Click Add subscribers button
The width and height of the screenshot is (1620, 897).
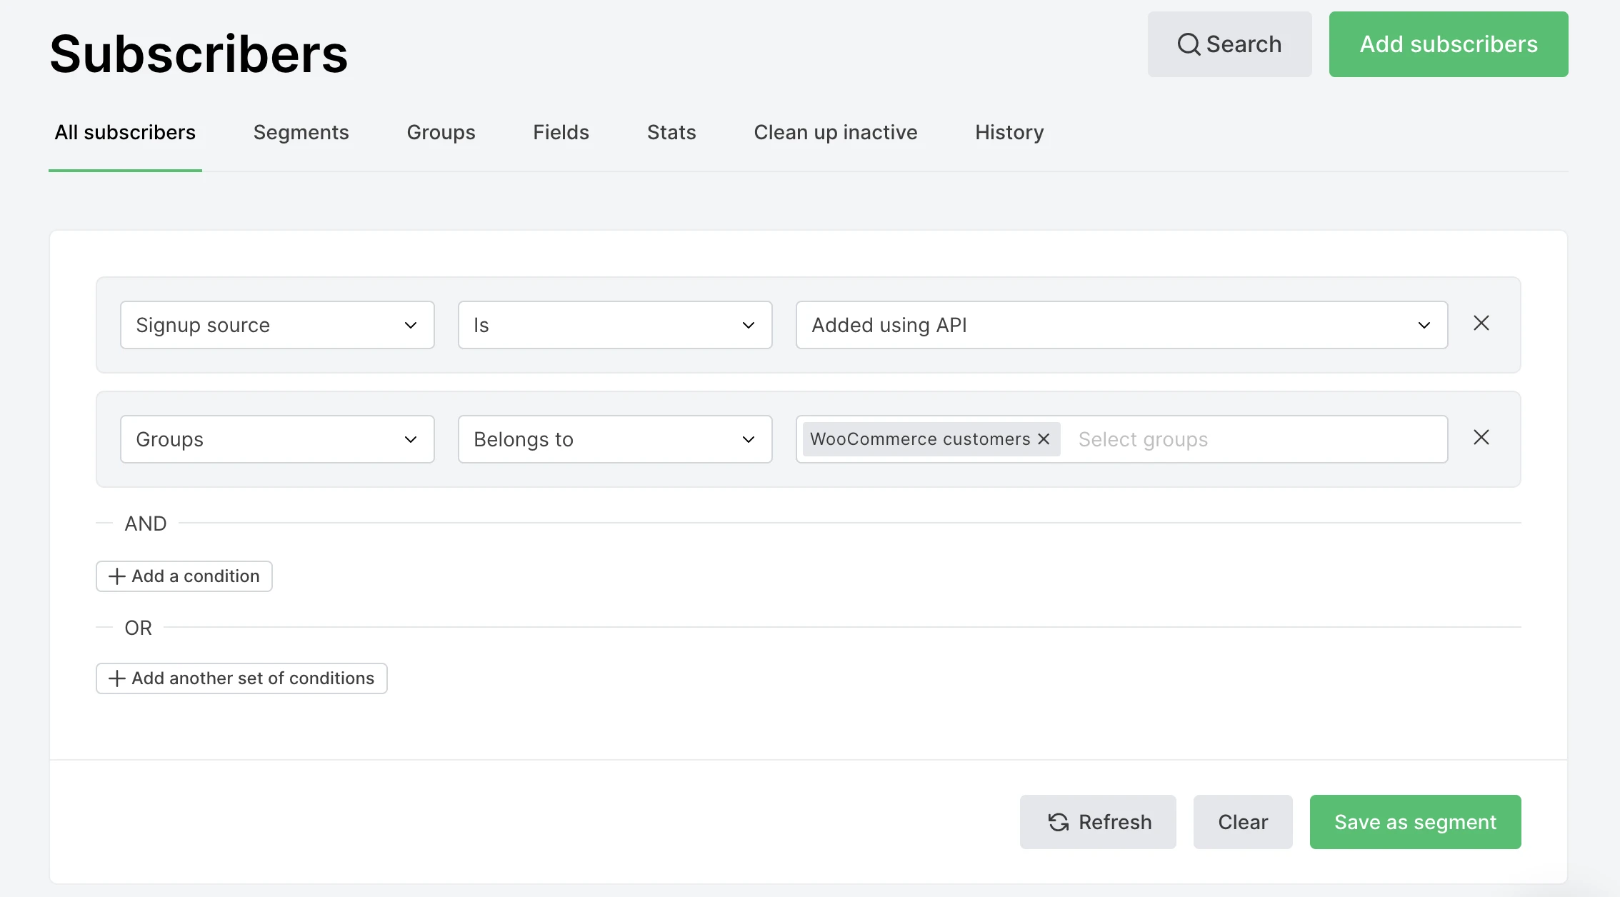click(x=1448, y=44)
